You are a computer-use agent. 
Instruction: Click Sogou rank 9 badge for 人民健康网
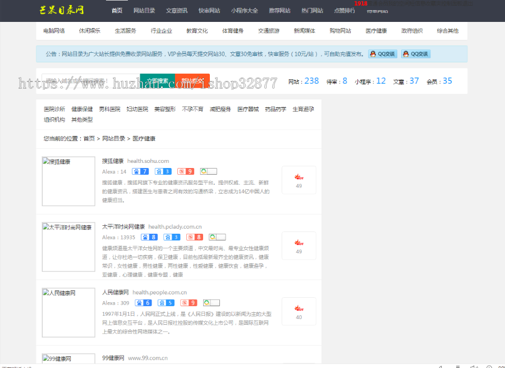189,303
